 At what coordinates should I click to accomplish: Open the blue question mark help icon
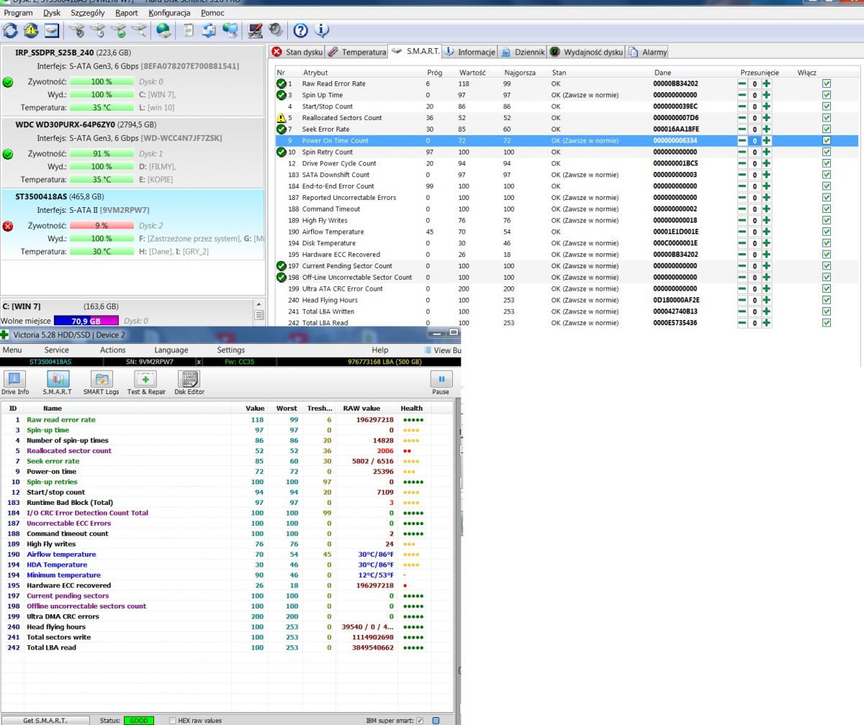(x=301, y=30)
